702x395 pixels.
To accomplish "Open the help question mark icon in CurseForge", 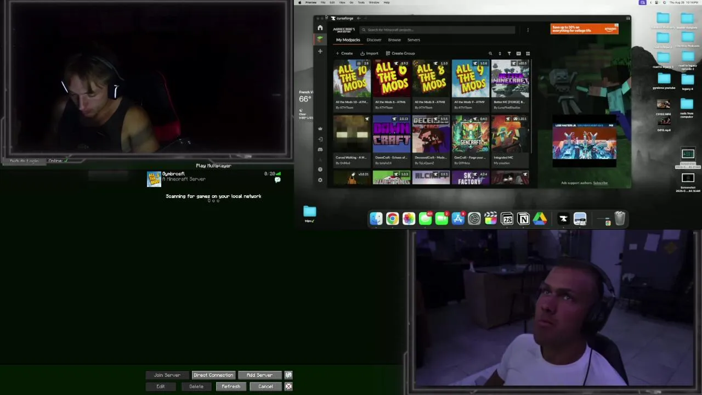I will [x=320, y=170].
